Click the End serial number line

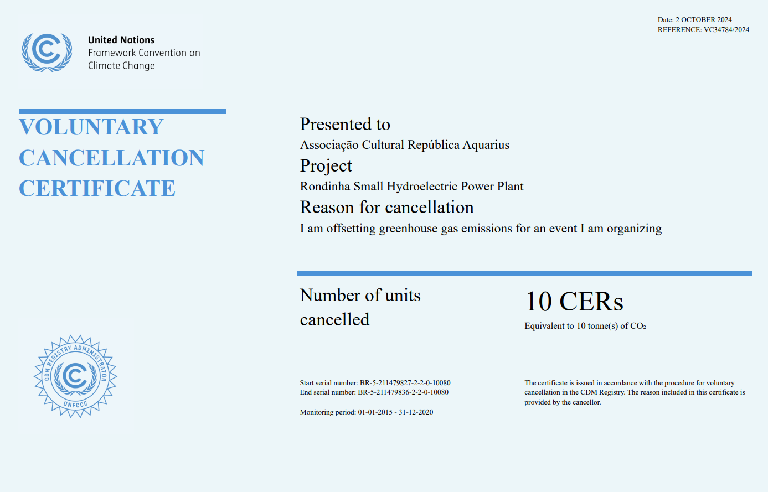(x=374, y=392)
